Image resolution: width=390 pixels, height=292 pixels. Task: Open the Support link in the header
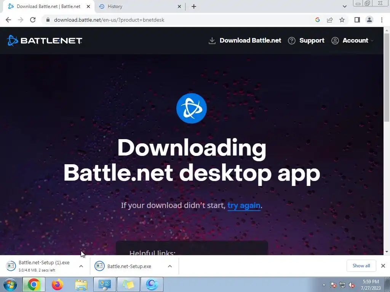pos(312,40)
